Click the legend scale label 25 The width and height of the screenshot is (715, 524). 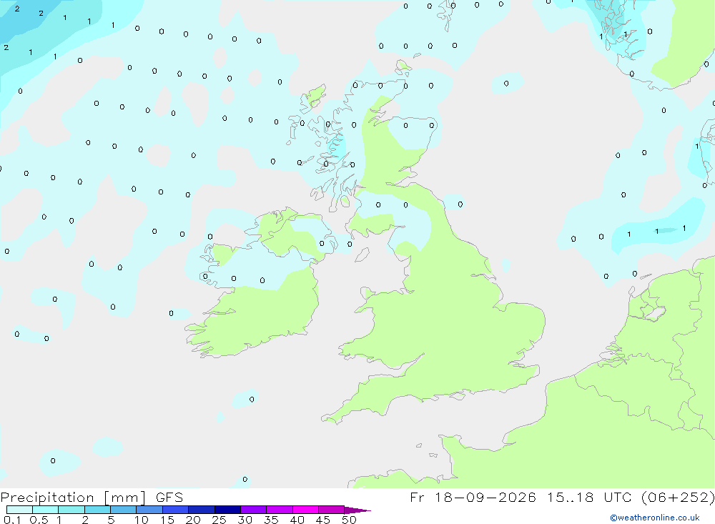click(219, 520)
